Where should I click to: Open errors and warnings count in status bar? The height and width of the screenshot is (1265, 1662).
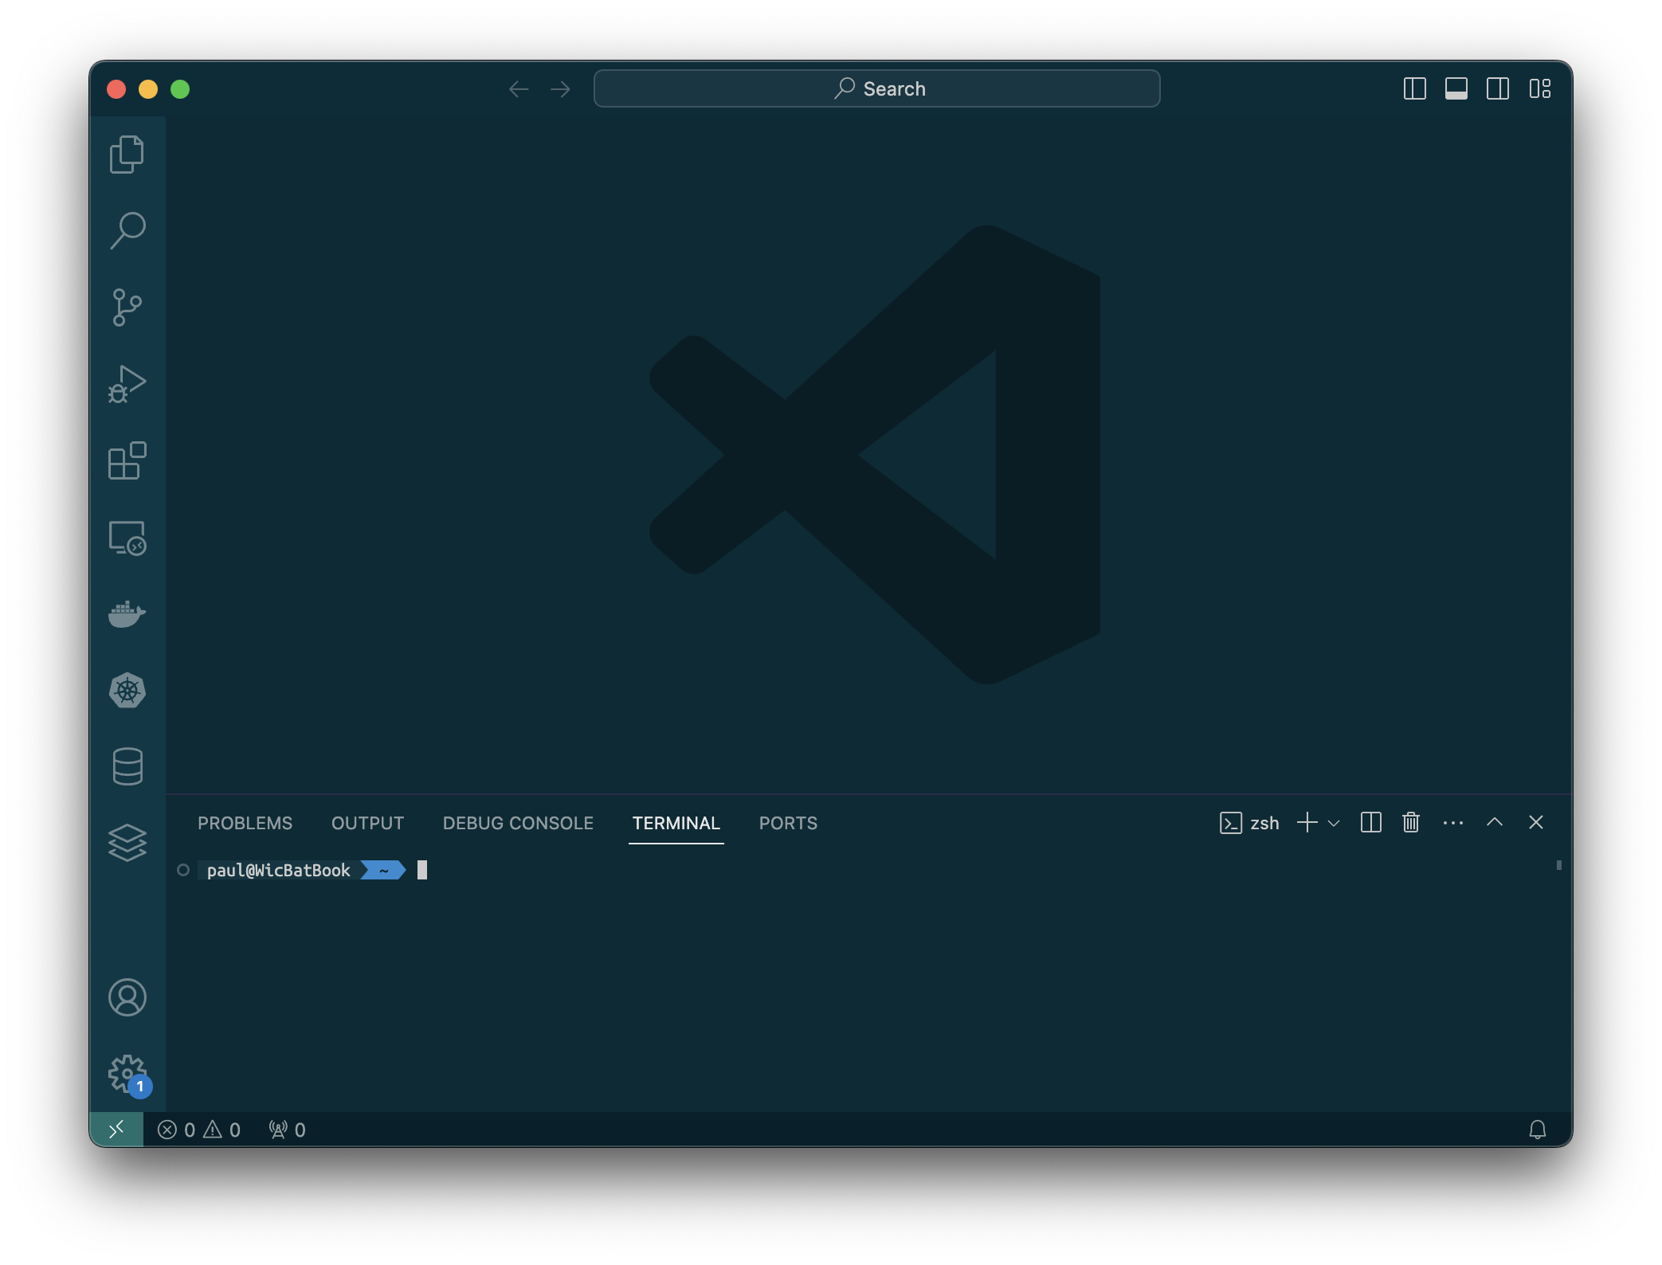pos(199,1130)
